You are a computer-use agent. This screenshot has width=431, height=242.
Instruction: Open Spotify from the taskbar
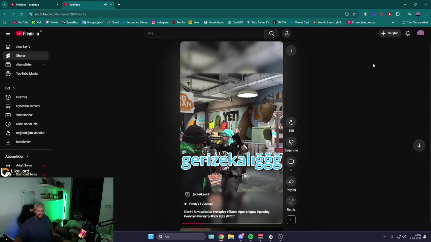(x=251, y=237)
